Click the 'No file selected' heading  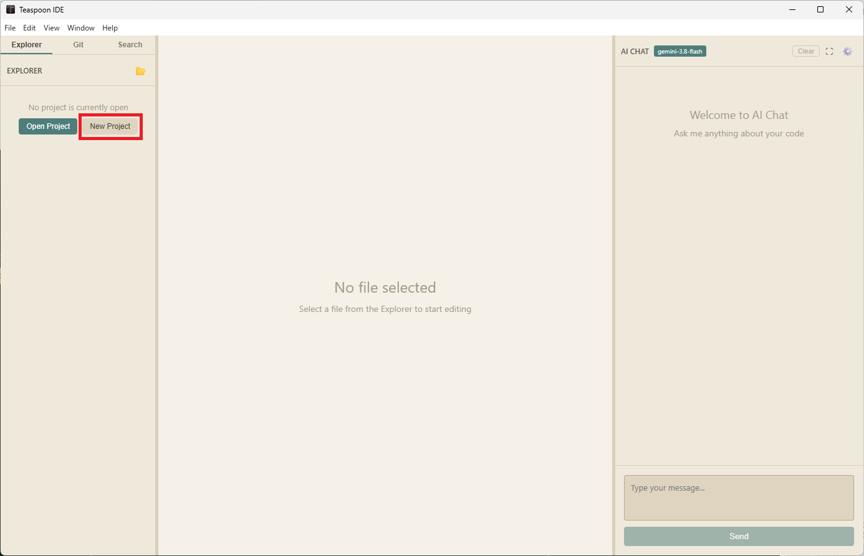pyautogui.click(x=385, y=288)
